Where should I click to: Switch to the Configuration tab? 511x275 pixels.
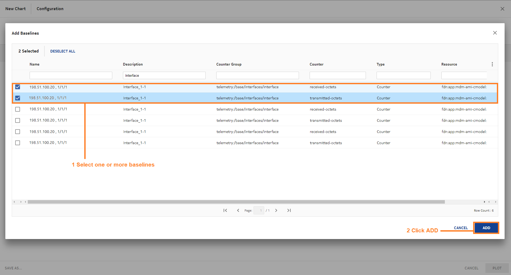50,9
